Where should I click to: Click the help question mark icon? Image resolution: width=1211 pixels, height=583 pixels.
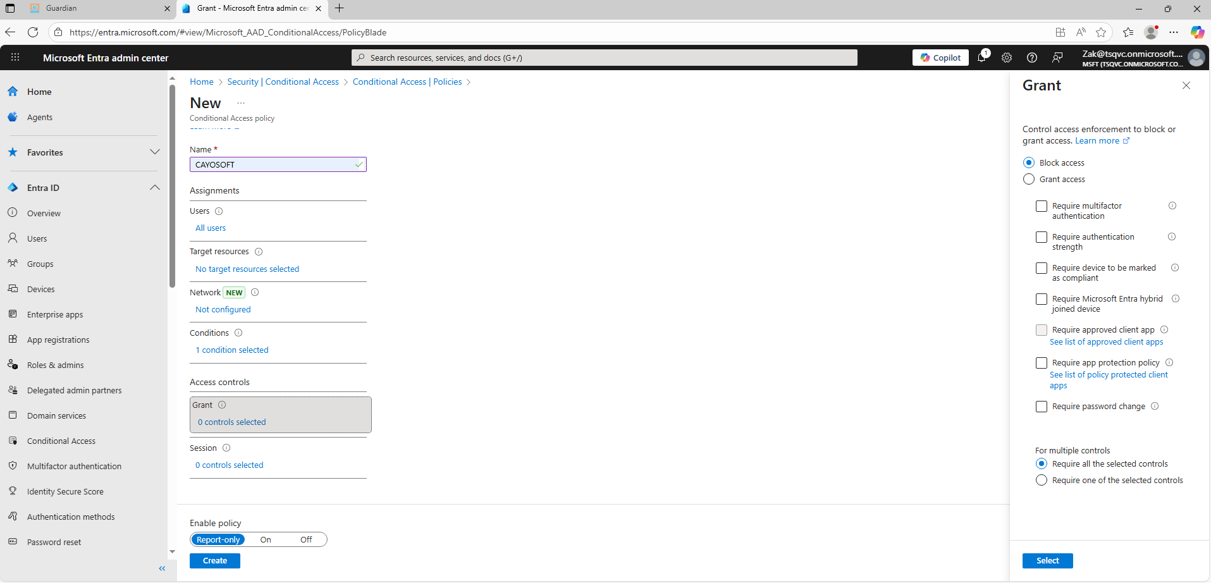(1032, 58)
